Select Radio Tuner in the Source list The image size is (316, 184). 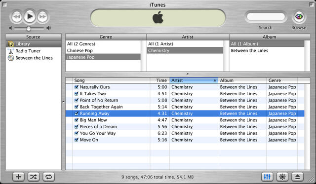(x=34, y=51)
